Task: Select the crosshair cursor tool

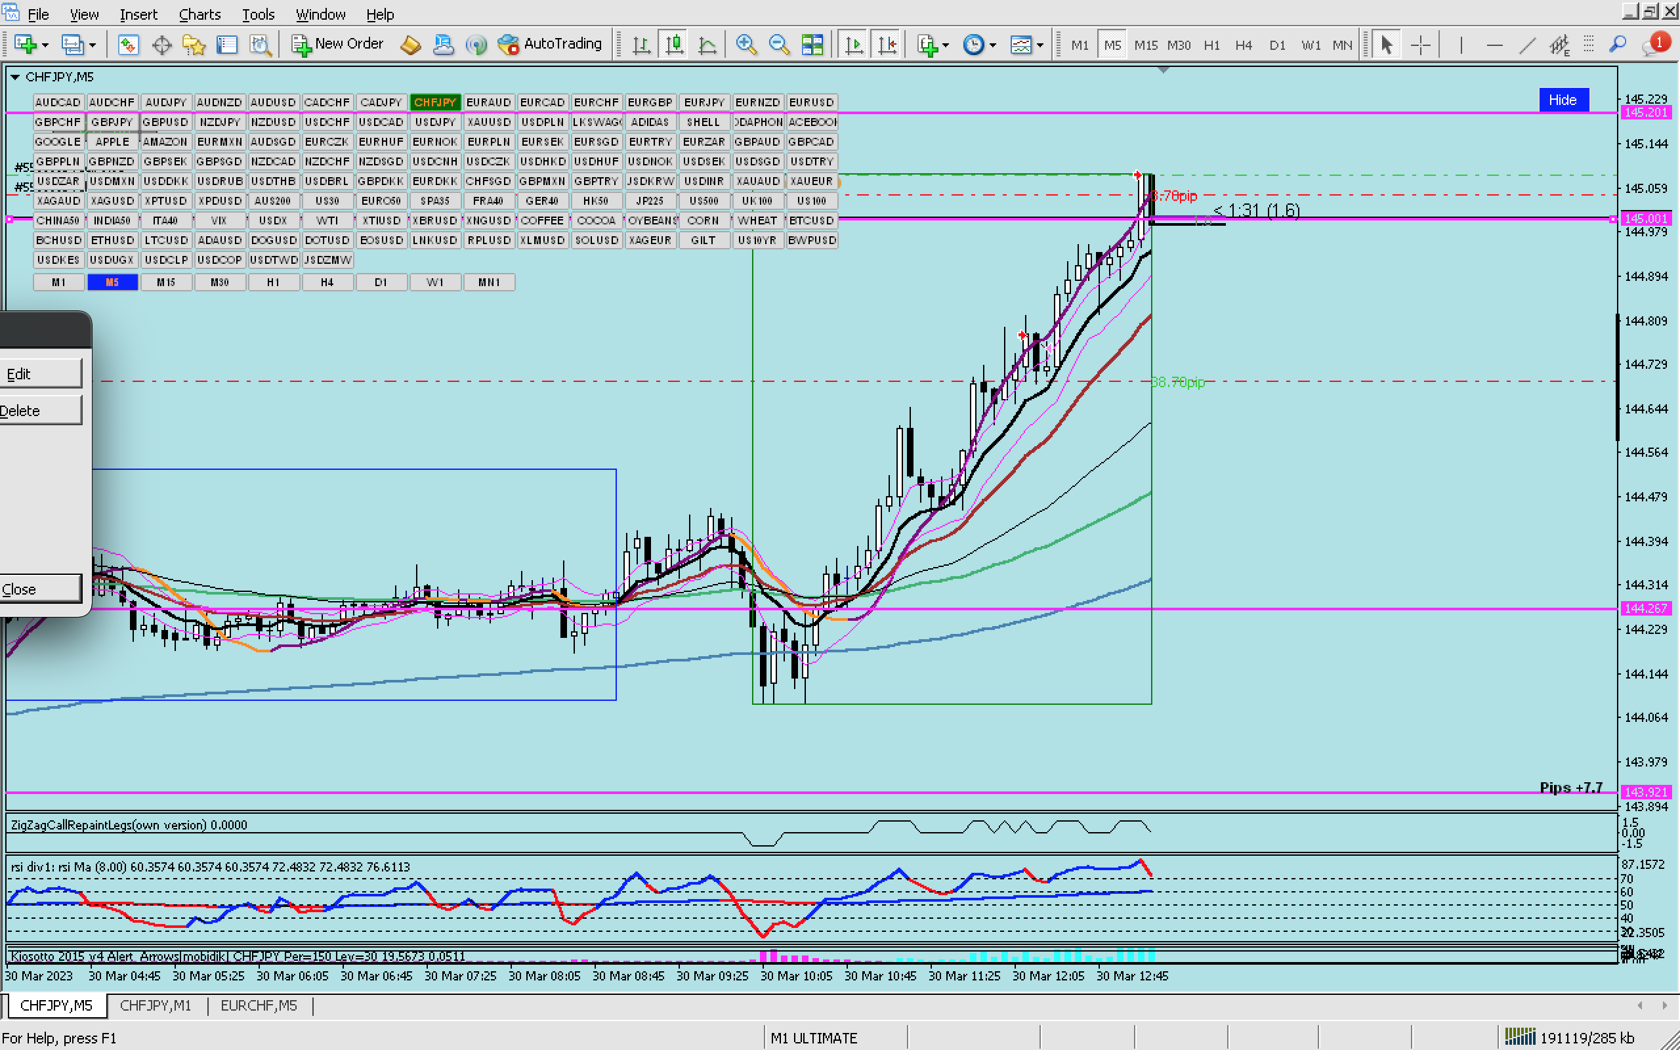Action: point(1421,45)
